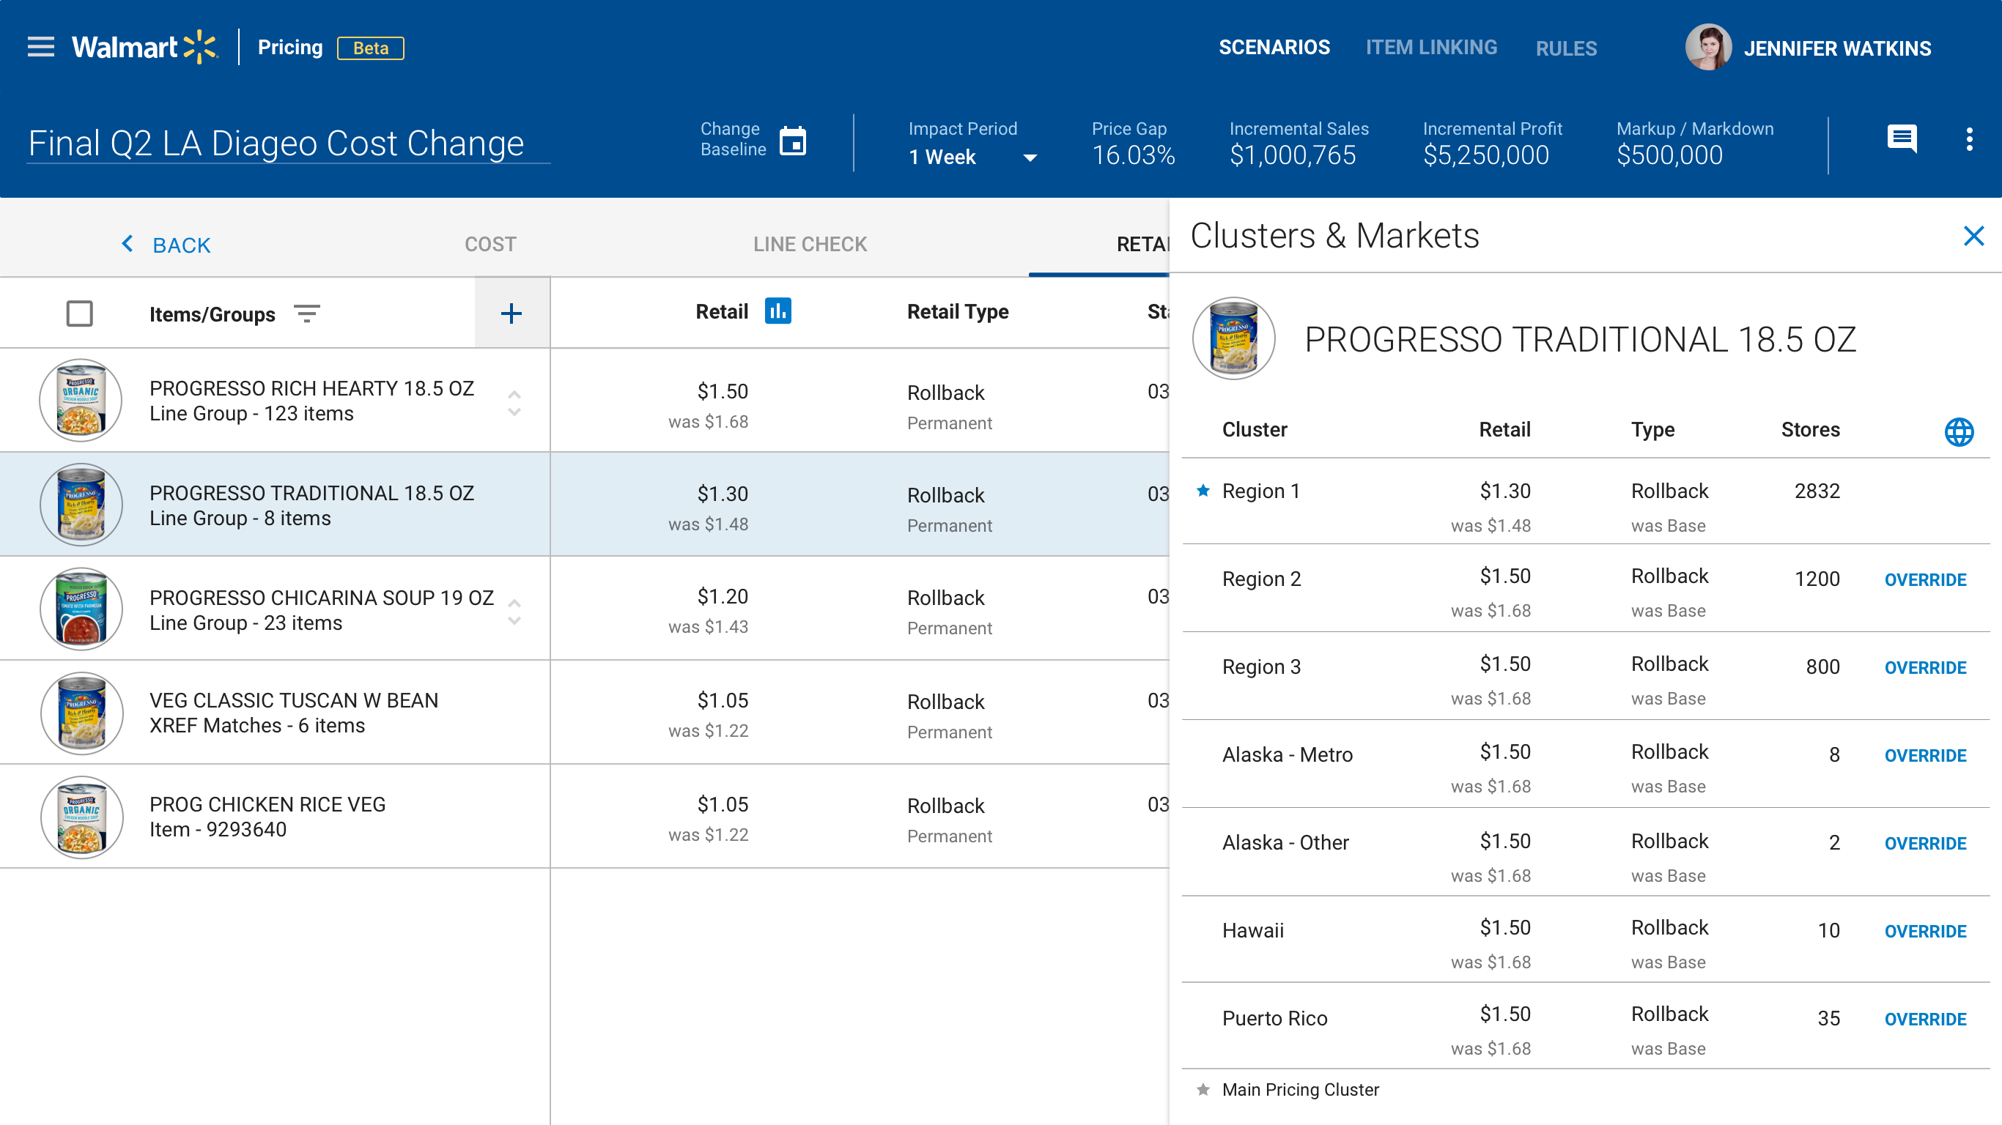The width and height of the screenshot is (2002, 1125).
Task: Click the Pricing label in header
Action: coord(290,48)
